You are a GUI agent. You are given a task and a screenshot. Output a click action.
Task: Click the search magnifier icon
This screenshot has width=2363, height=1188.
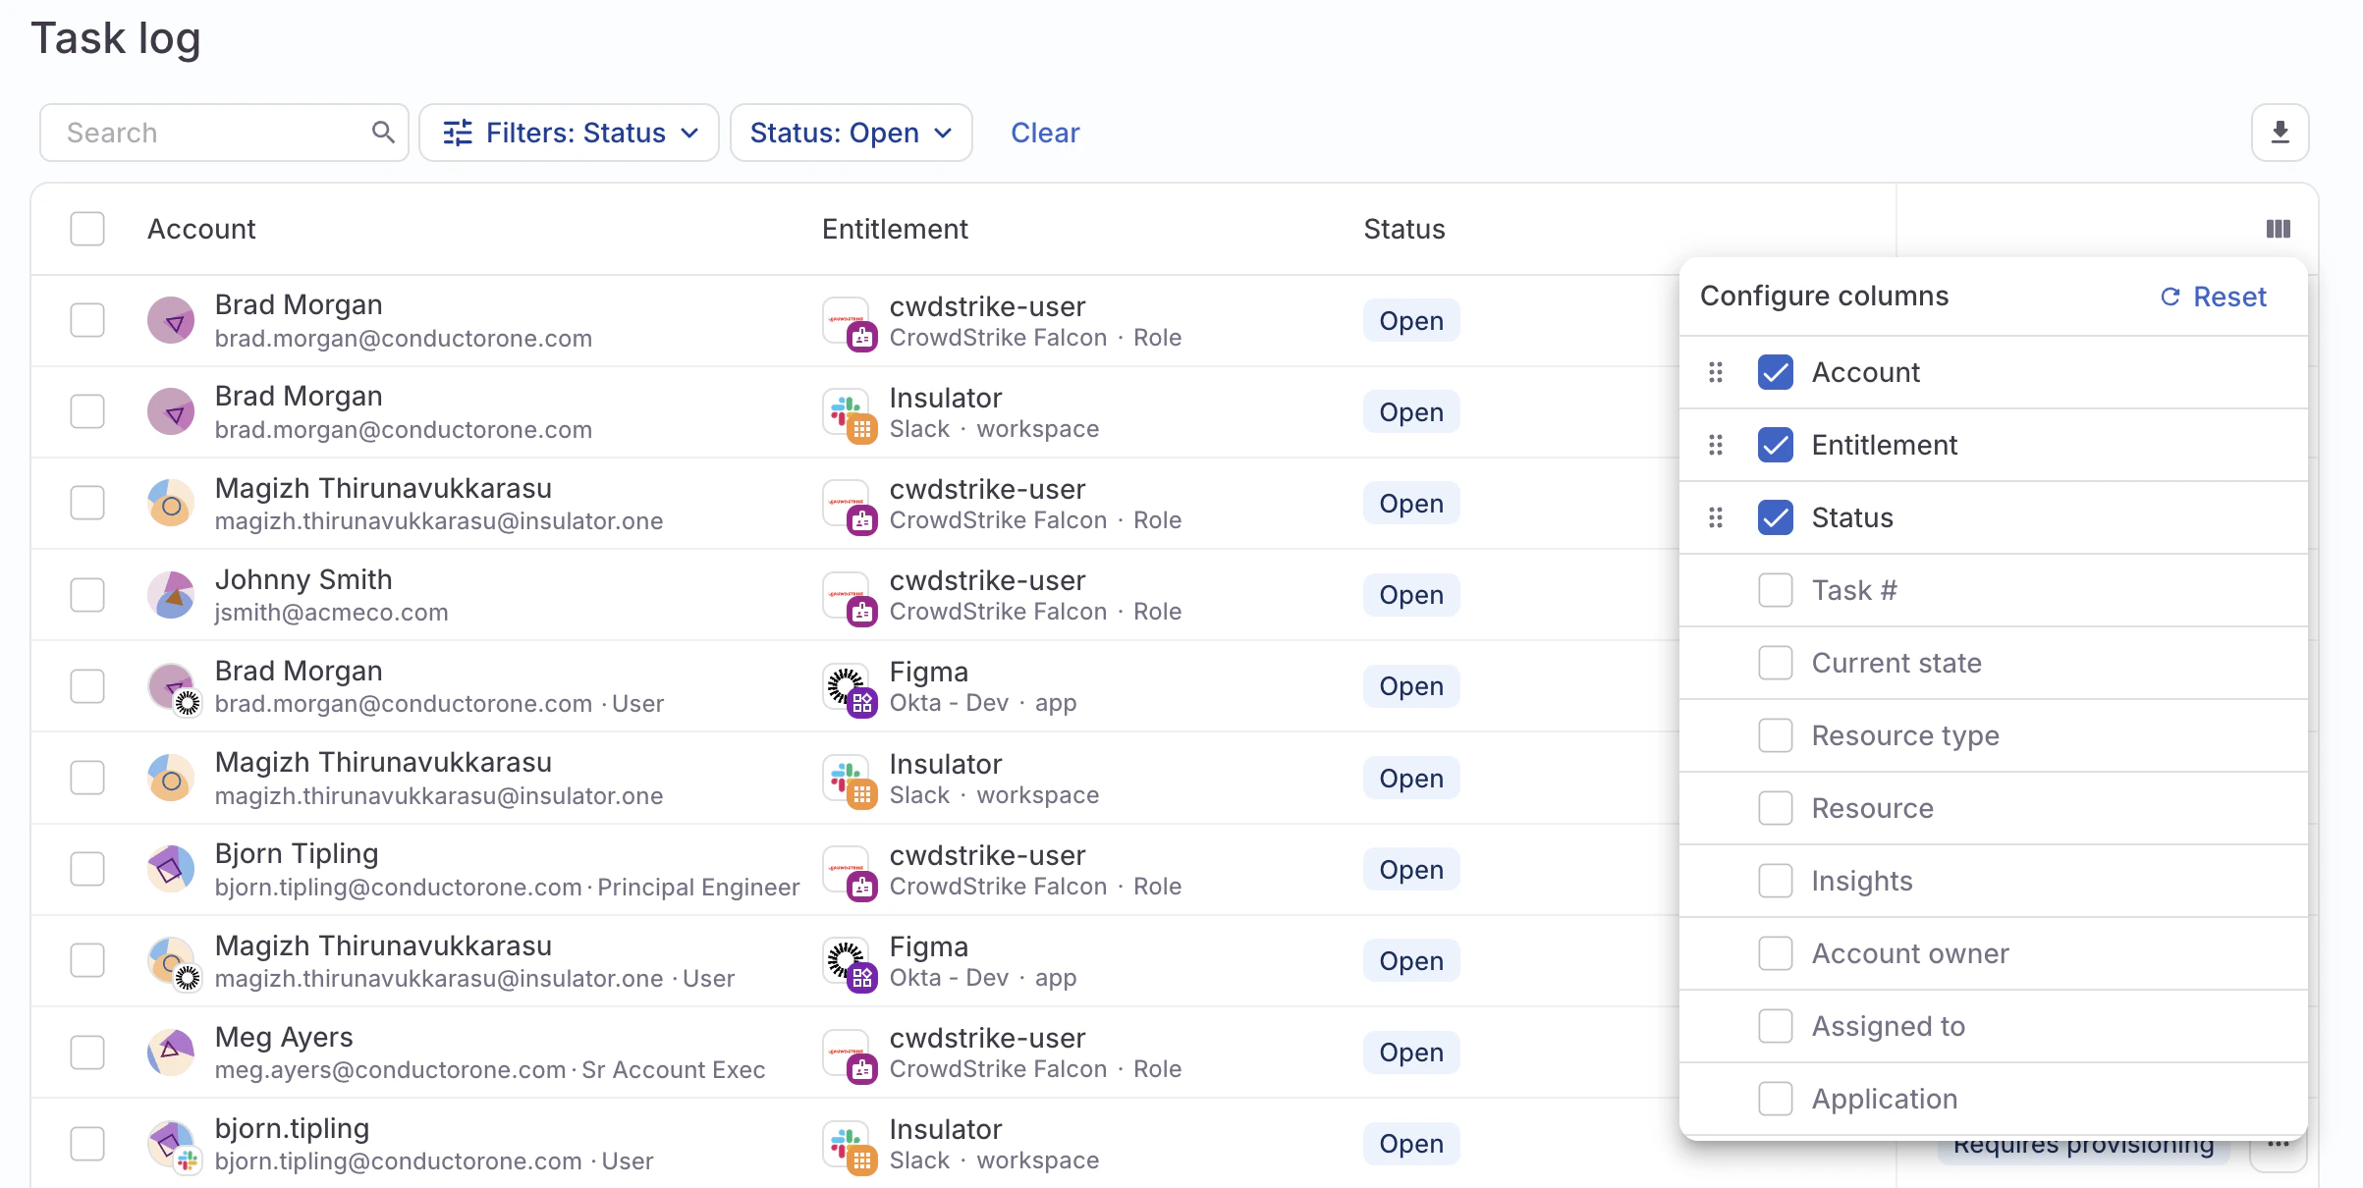pyautogui.click(x=382, y=132)
